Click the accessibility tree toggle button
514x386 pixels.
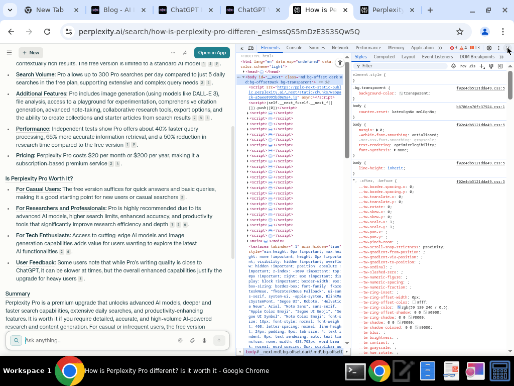point(340,63)
